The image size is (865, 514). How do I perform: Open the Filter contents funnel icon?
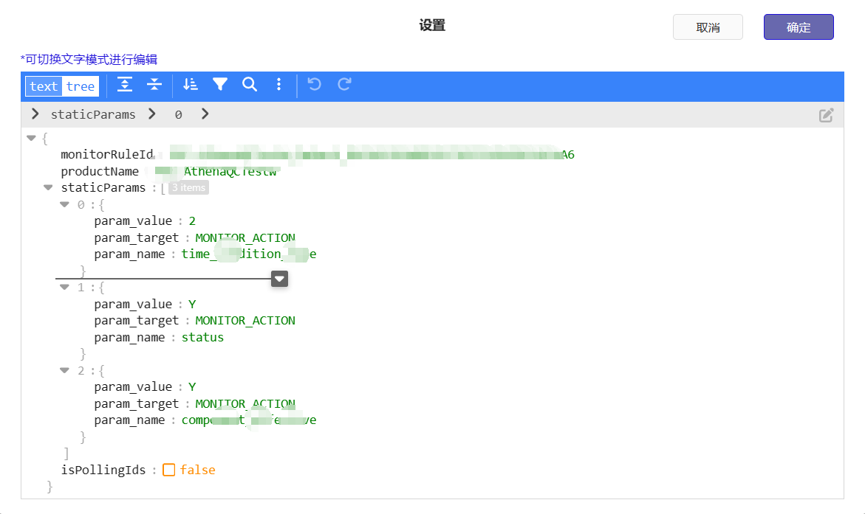(x=220, y=86)
